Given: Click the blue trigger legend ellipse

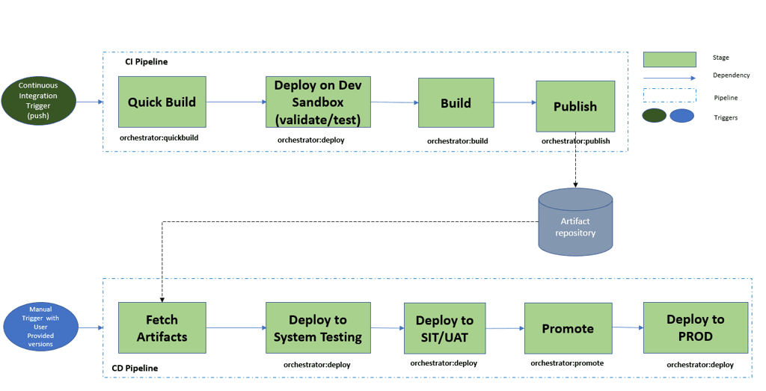Looking at the screenshot, I should [x=682, y=116].
